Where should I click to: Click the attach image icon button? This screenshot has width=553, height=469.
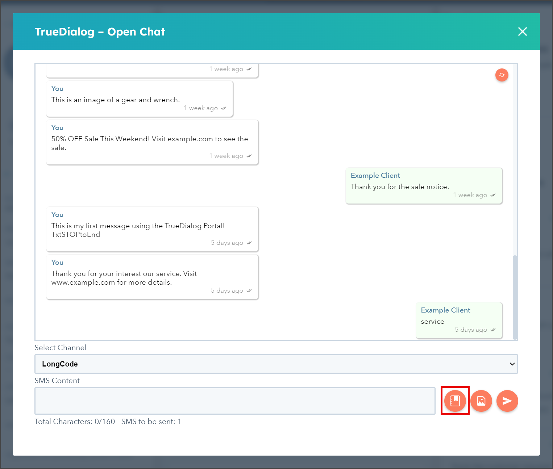pos(481,401)
